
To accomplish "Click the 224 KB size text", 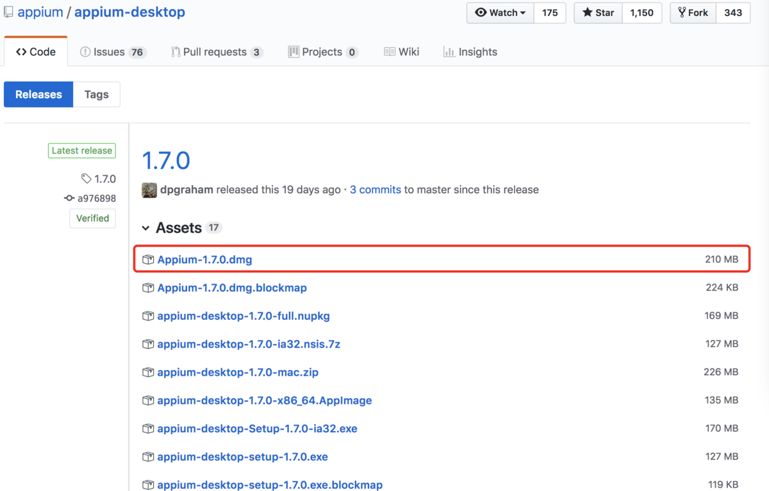I will click(722, 287).
